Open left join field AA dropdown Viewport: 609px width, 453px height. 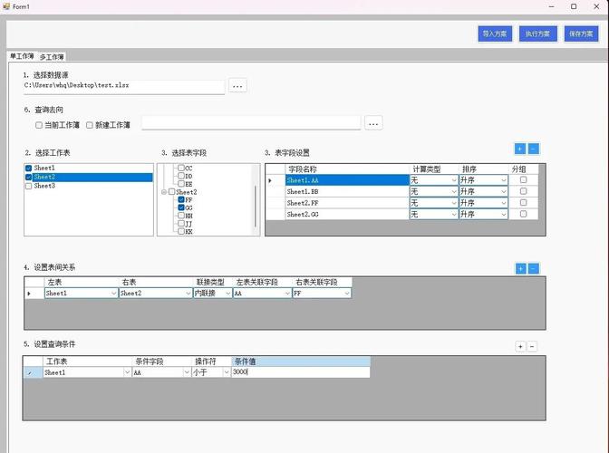(287, 293)
